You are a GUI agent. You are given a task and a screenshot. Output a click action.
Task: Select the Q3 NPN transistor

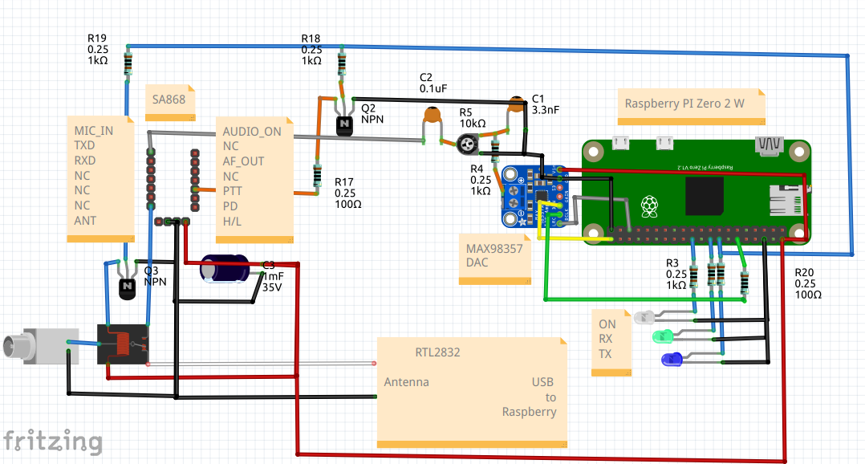tap(128, 286)
